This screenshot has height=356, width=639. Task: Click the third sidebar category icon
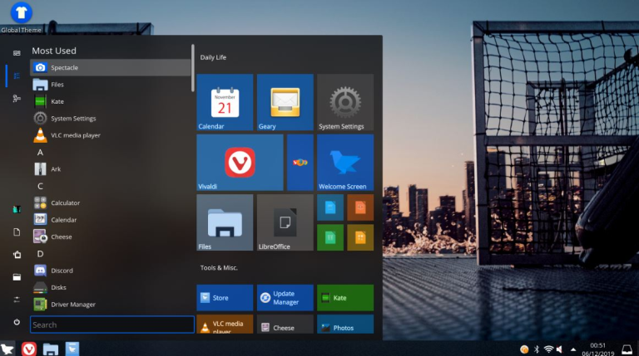pos(17,99)
